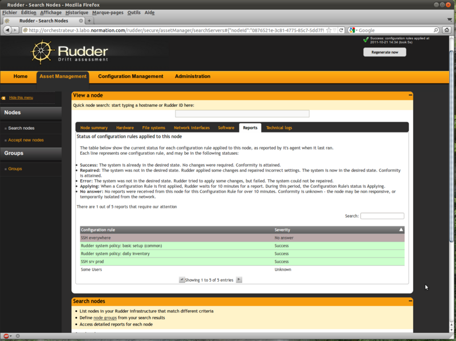This screenshot has height=341, width=456.
Task: Go to previous page of report entries
Action: tap(182, 280)
